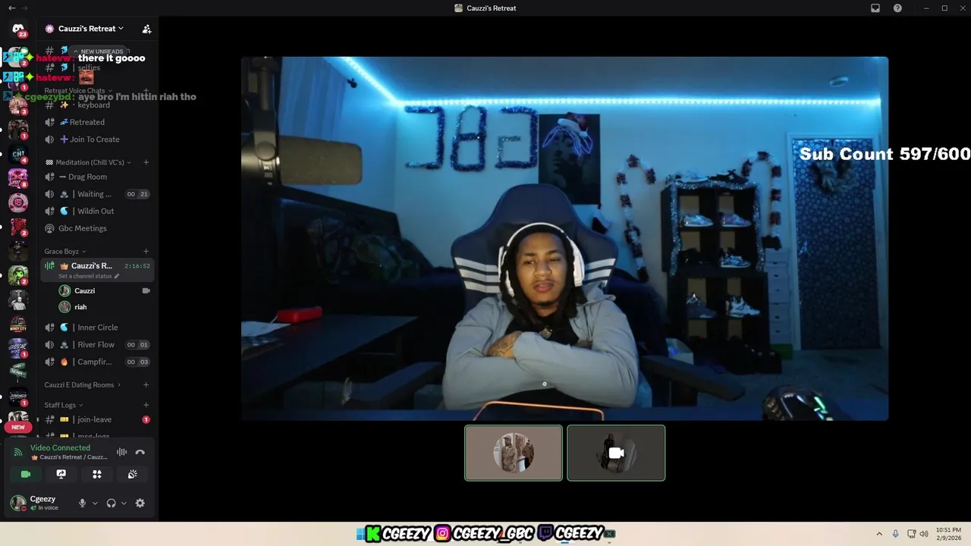Collapse the Staff Logs category
Image resolution: width=971 pixels, height=546 pixels.
[x=64, y=405]
